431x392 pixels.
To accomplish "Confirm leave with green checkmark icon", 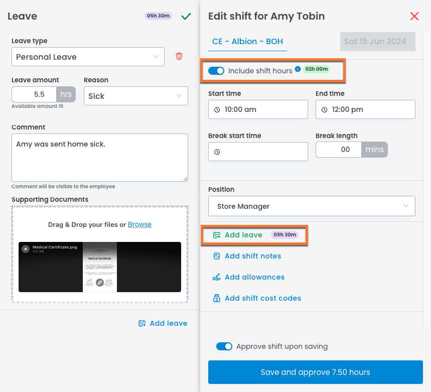I will pos(186,16).
